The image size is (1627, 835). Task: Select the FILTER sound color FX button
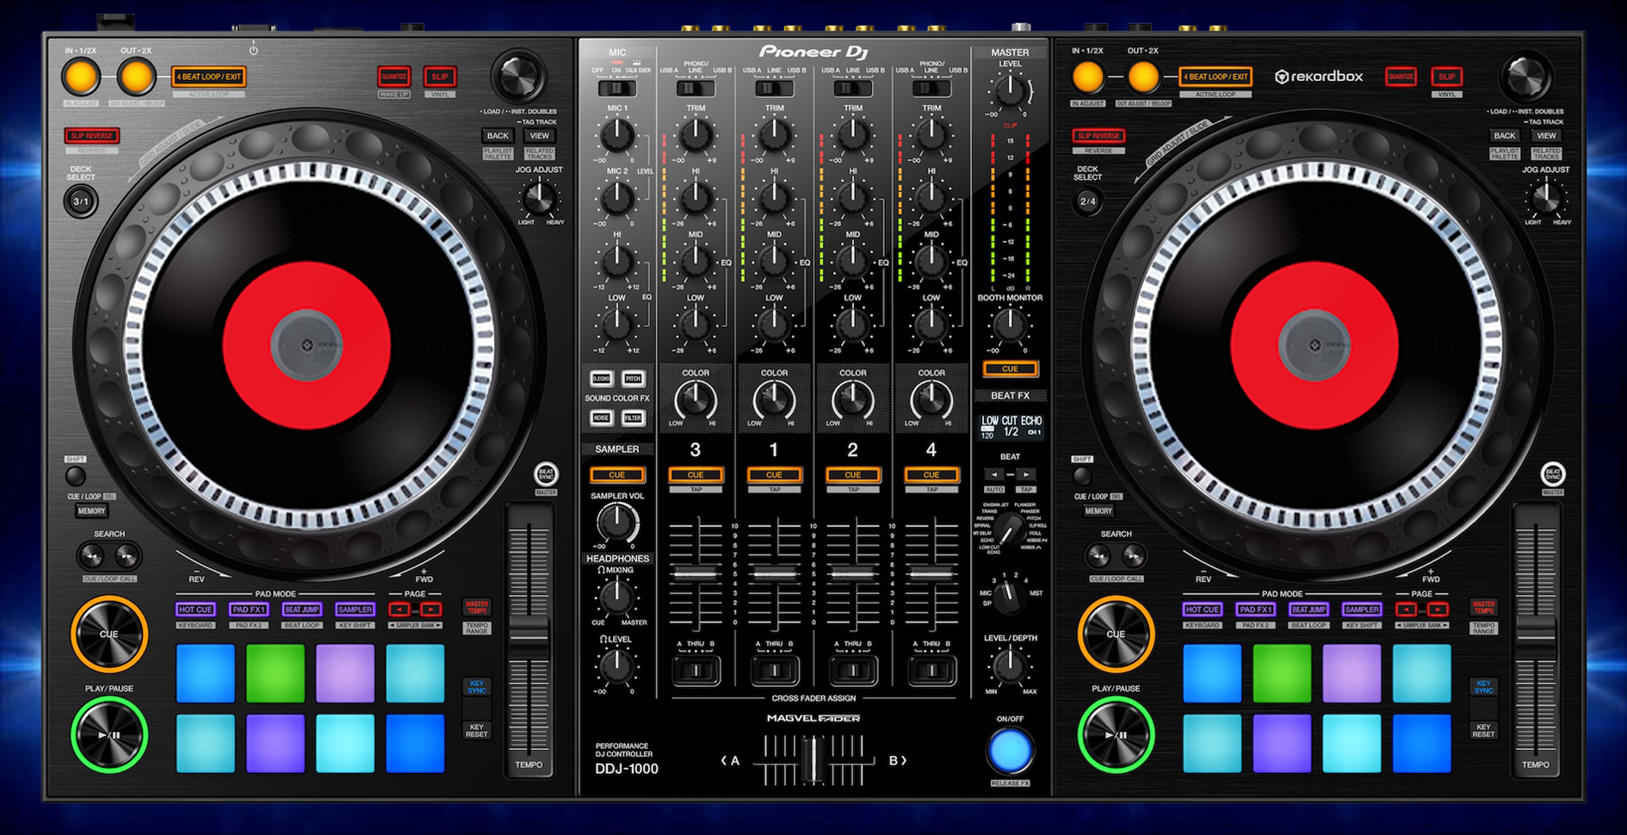point(633,418)
